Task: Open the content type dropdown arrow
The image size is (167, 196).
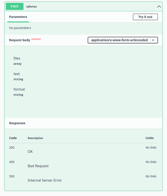Action: click(153, 40)
